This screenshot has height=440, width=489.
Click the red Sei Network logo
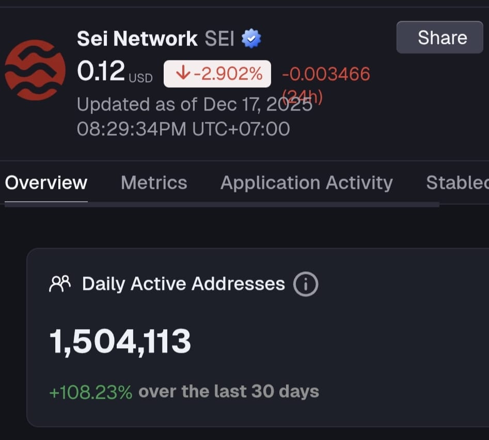(35, 70)
